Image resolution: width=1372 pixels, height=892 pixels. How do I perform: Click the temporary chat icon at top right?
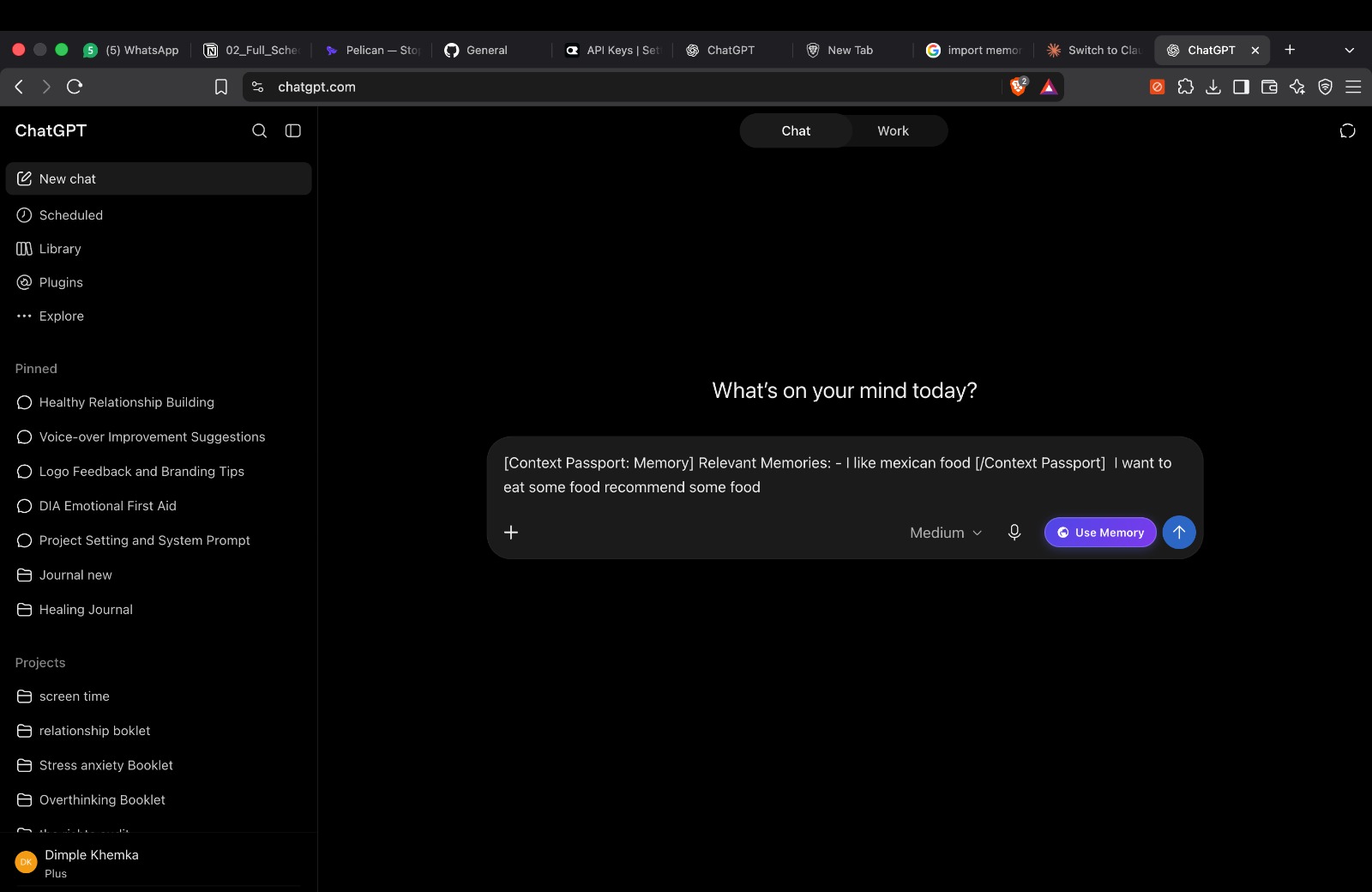1348,130
